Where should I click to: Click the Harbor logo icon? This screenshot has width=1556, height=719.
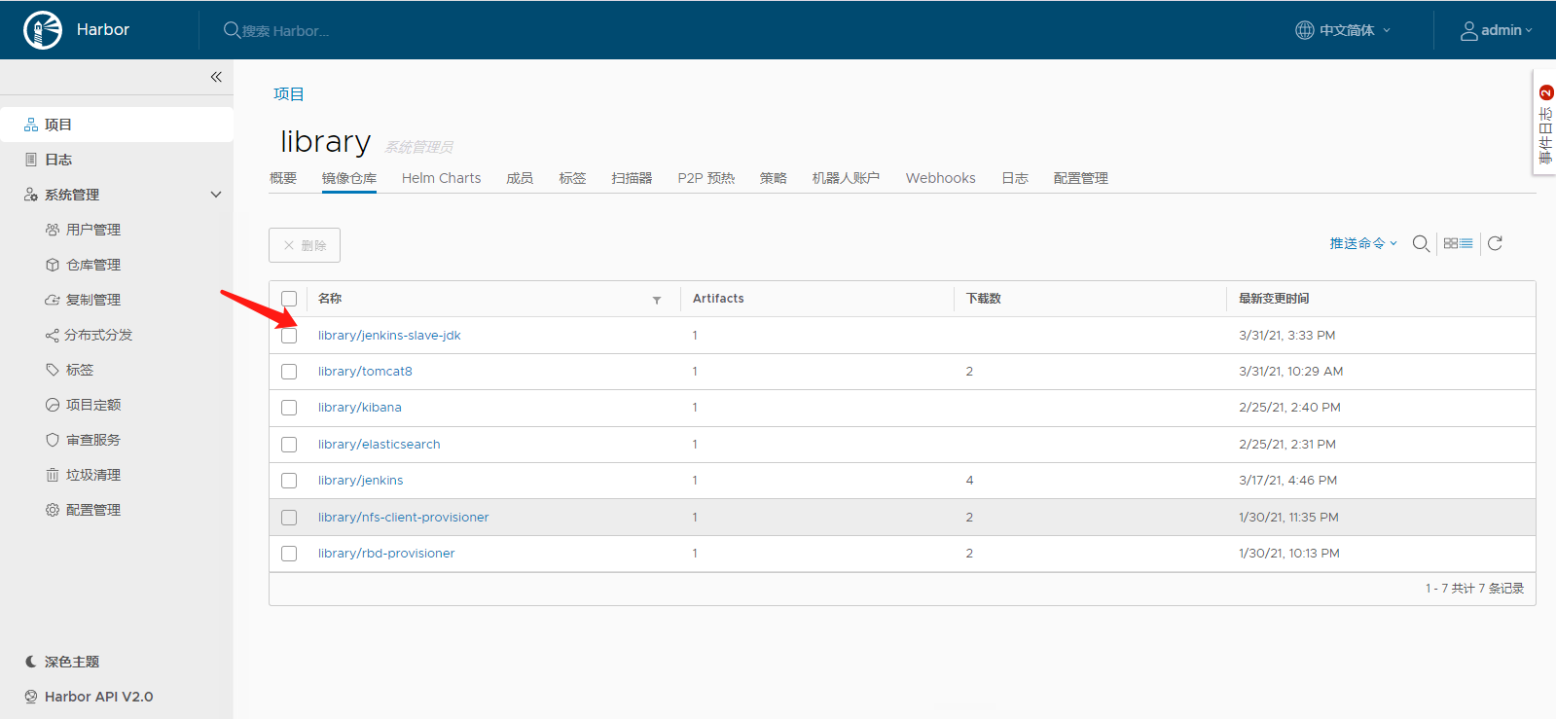(x=43, y=30)
